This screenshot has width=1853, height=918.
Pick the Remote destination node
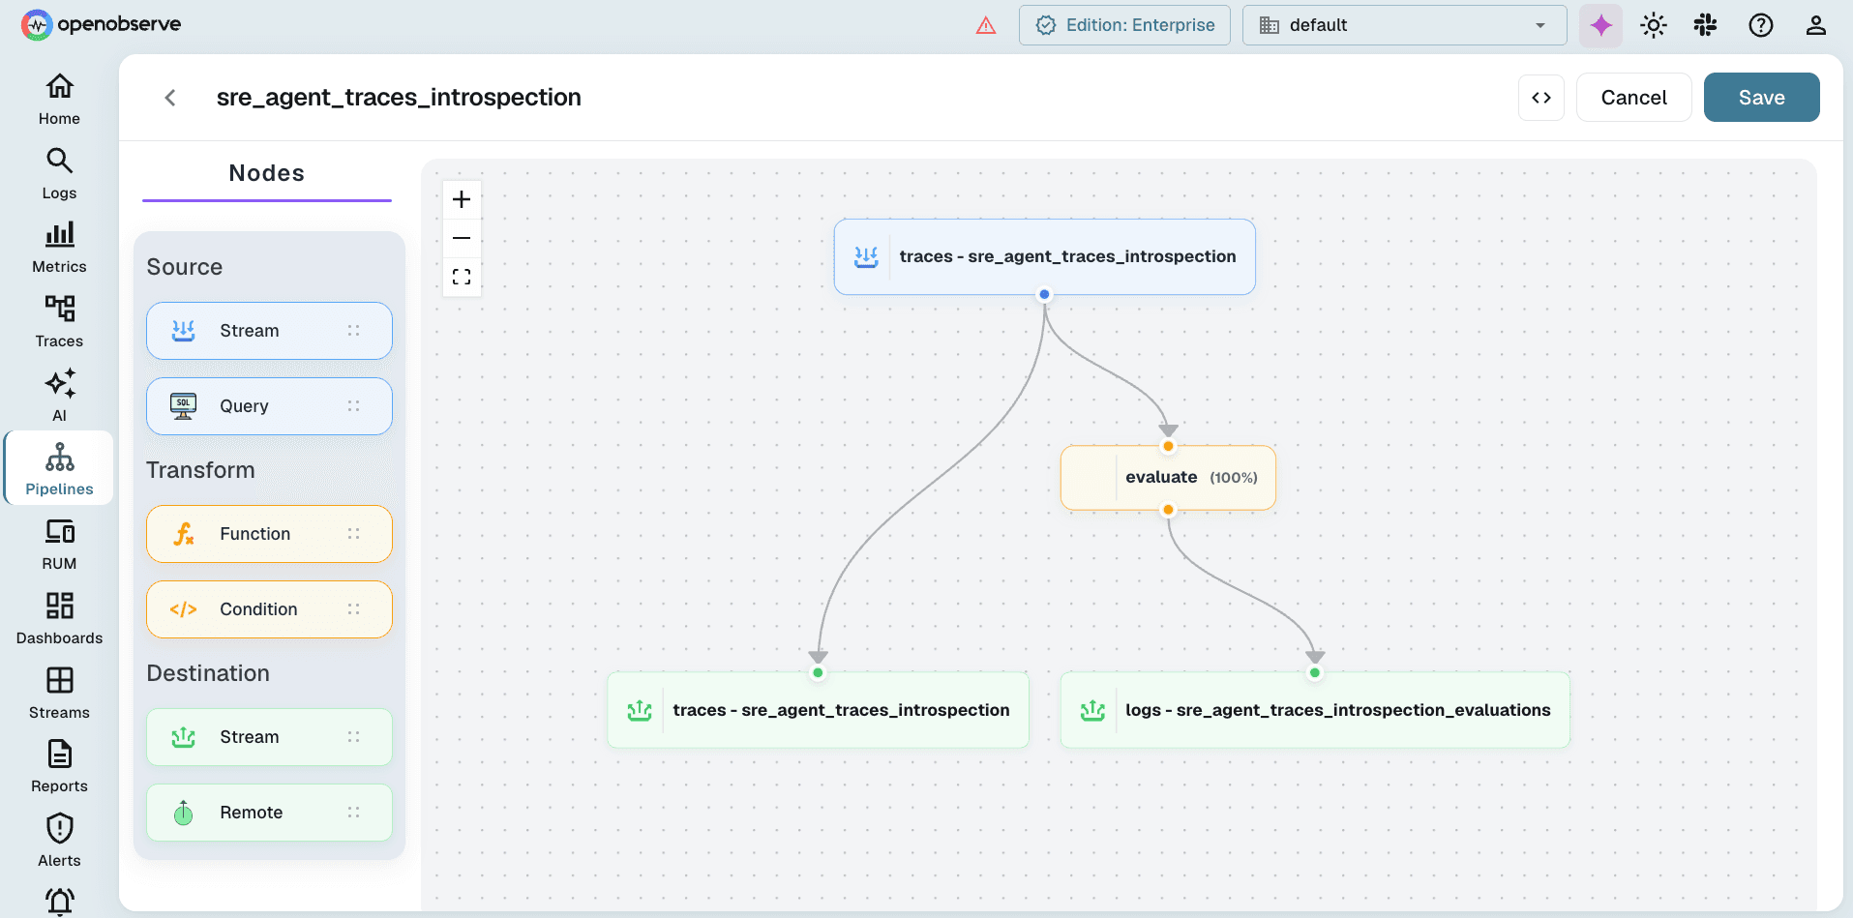click(x=269, y=813)
